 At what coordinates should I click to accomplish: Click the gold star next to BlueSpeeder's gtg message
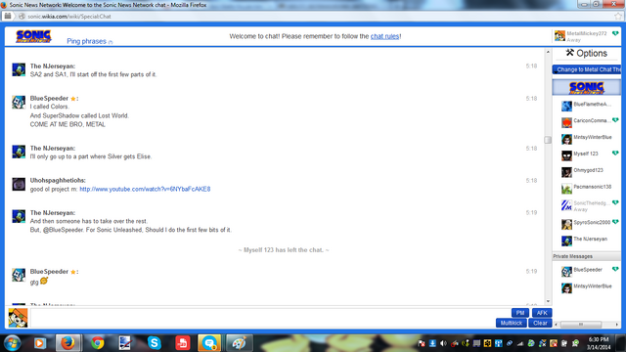[73, 272]
